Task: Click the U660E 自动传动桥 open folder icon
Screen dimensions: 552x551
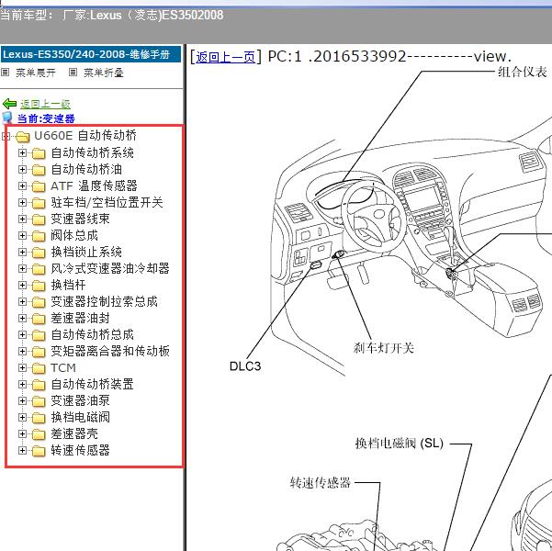Action: tap(23, 137)
